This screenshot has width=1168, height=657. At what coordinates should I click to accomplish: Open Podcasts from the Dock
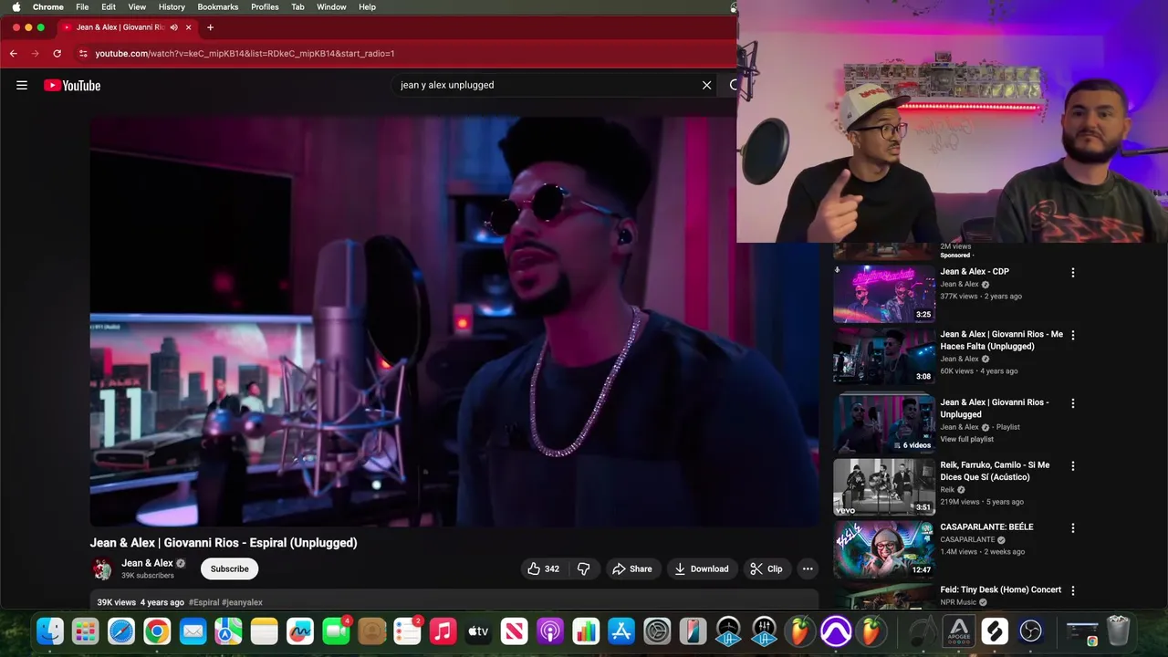pyautogui.click(x=550, y=631)
